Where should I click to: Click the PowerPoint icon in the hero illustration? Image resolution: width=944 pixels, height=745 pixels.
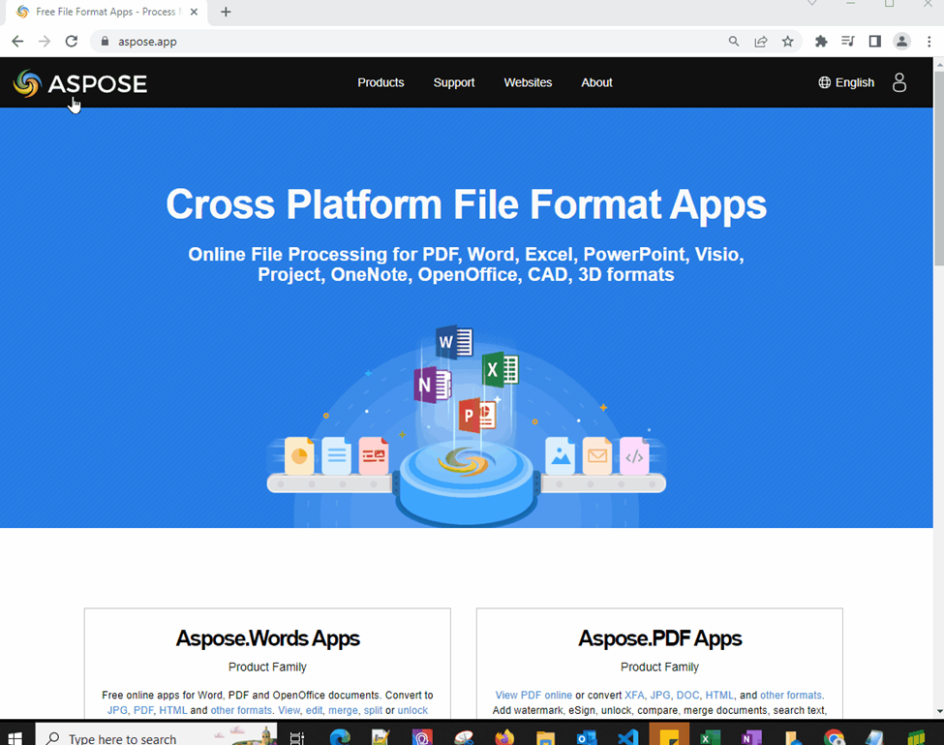(477, 415)
